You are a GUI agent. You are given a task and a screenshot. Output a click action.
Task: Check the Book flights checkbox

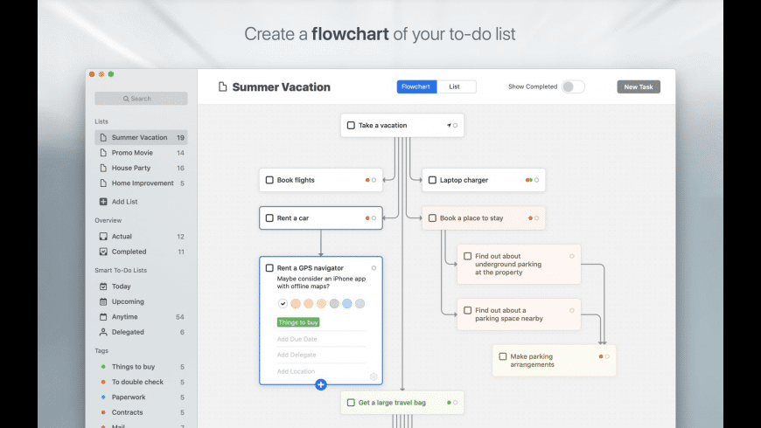(x=269, y=180)
